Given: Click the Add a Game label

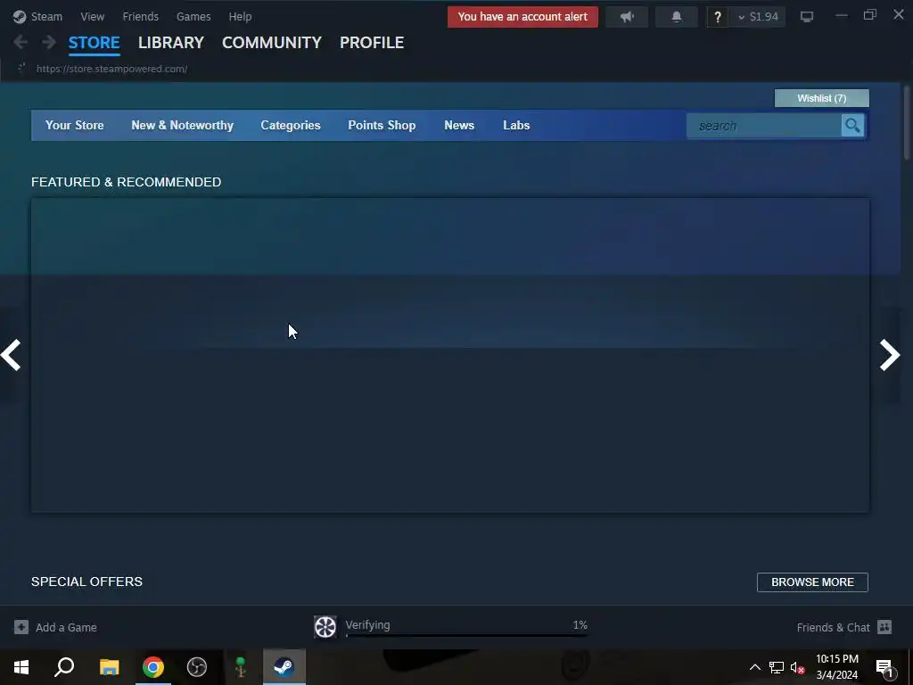Looking at the screenshot, I should 66,627.
